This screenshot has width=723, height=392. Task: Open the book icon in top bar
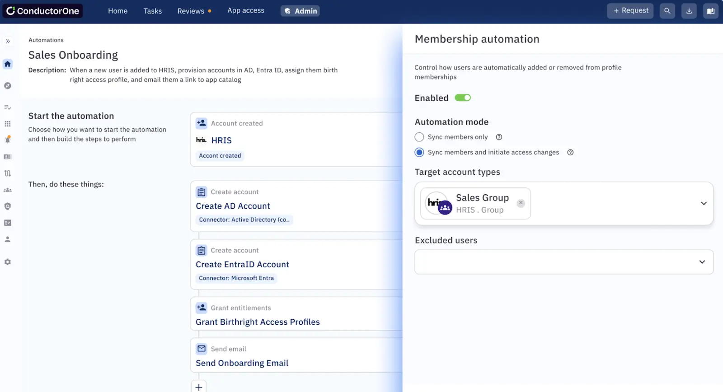point(710,11)
